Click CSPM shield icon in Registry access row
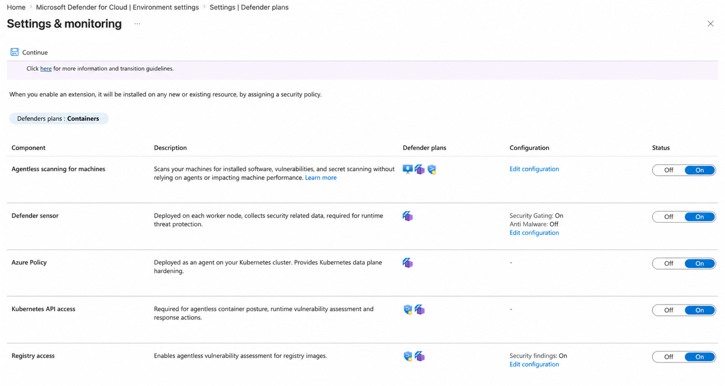725x386 pixels. tap(408, 356)
